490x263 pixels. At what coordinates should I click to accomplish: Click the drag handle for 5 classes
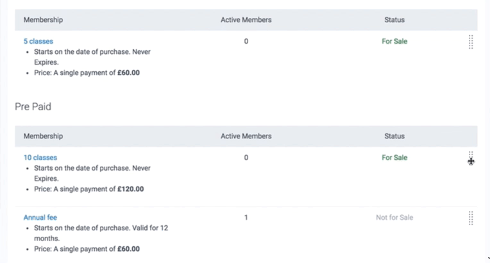(471, 42)
